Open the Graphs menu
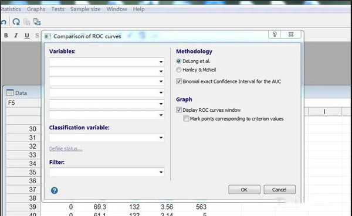352x216 pixels. tap(36, 9)
